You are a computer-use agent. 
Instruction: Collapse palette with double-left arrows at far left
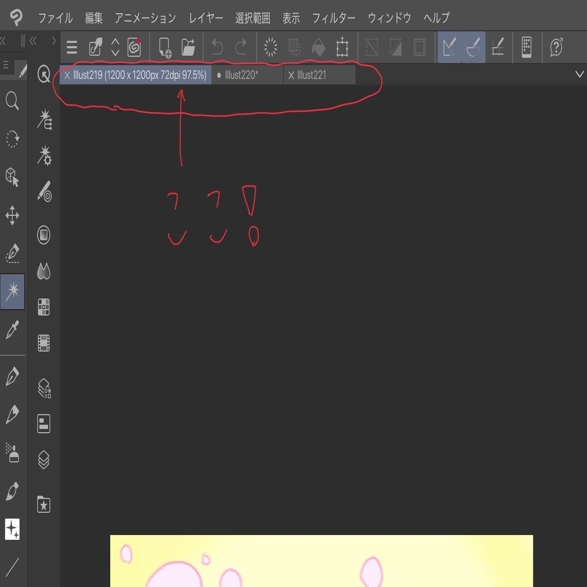pos(3,41)
